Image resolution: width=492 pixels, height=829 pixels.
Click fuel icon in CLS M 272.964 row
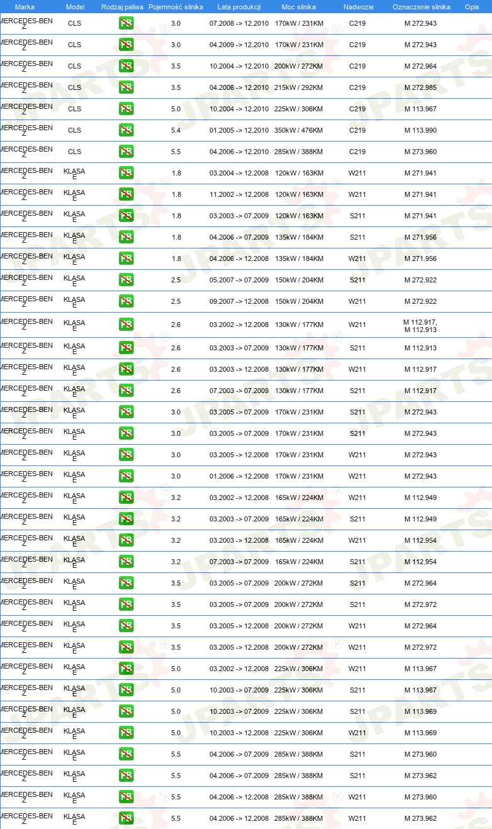click(126, 66)
